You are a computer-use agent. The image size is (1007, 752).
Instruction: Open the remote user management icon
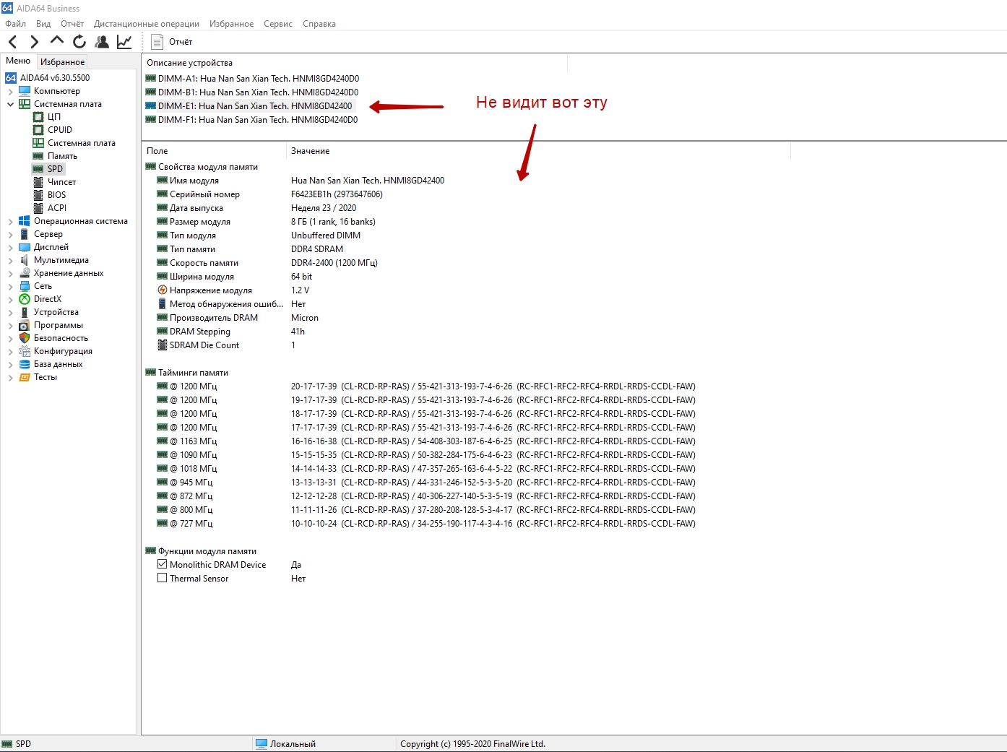(102, 42)
